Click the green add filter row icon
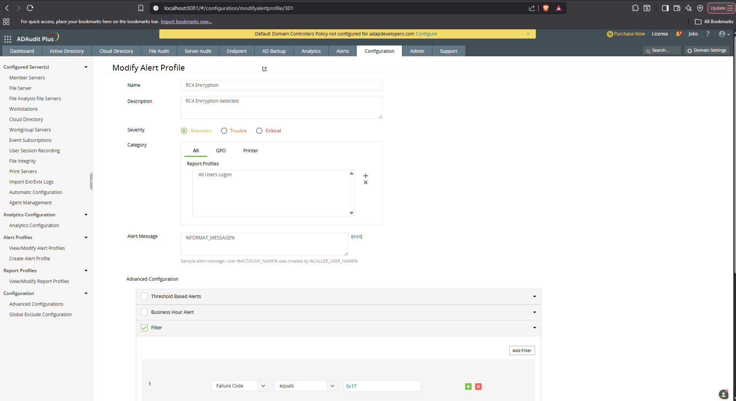This screenshot has width=736, height=401. click(468, 386)
